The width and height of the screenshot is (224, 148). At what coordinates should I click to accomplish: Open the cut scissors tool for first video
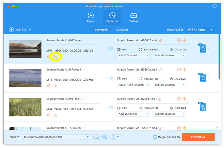click(55, 57)
